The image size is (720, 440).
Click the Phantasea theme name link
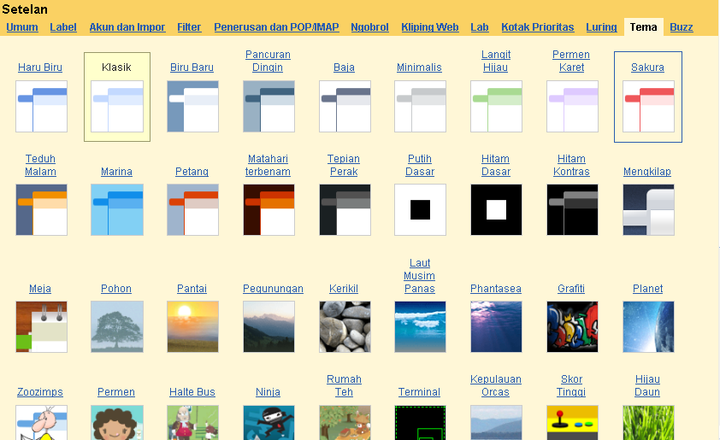tap(496, 289)
